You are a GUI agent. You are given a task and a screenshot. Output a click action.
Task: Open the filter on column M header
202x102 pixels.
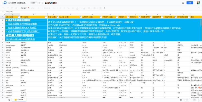(x=176, y=17)
